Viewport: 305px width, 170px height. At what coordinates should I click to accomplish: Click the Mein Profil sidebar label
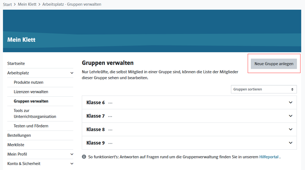click(x=17, y=154)
